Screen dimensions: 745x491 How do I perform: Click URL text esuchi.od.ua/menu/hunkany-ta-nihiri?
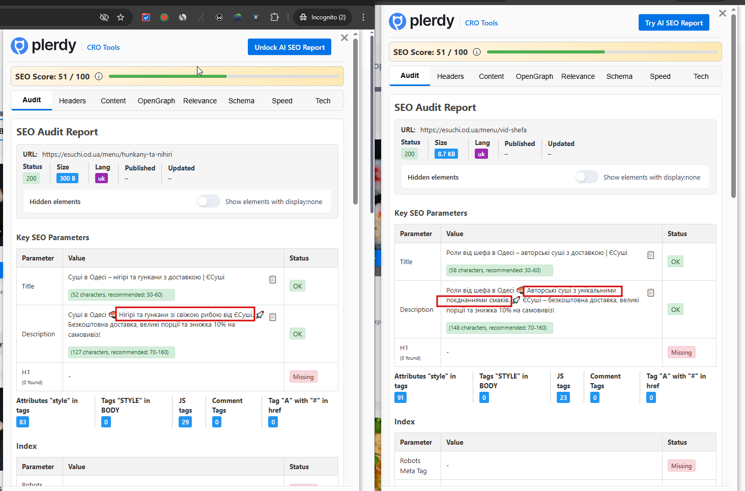coord(107,154)
